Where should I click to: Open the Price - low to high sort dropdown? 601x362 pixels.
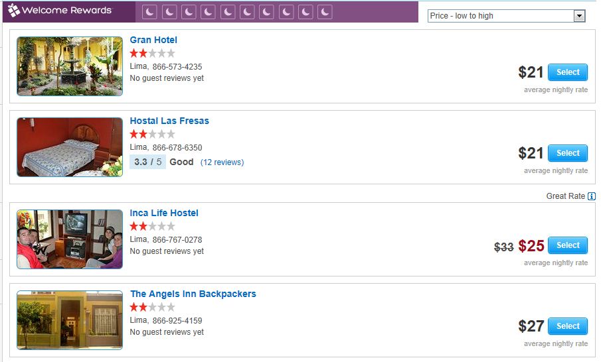point(506,16)
